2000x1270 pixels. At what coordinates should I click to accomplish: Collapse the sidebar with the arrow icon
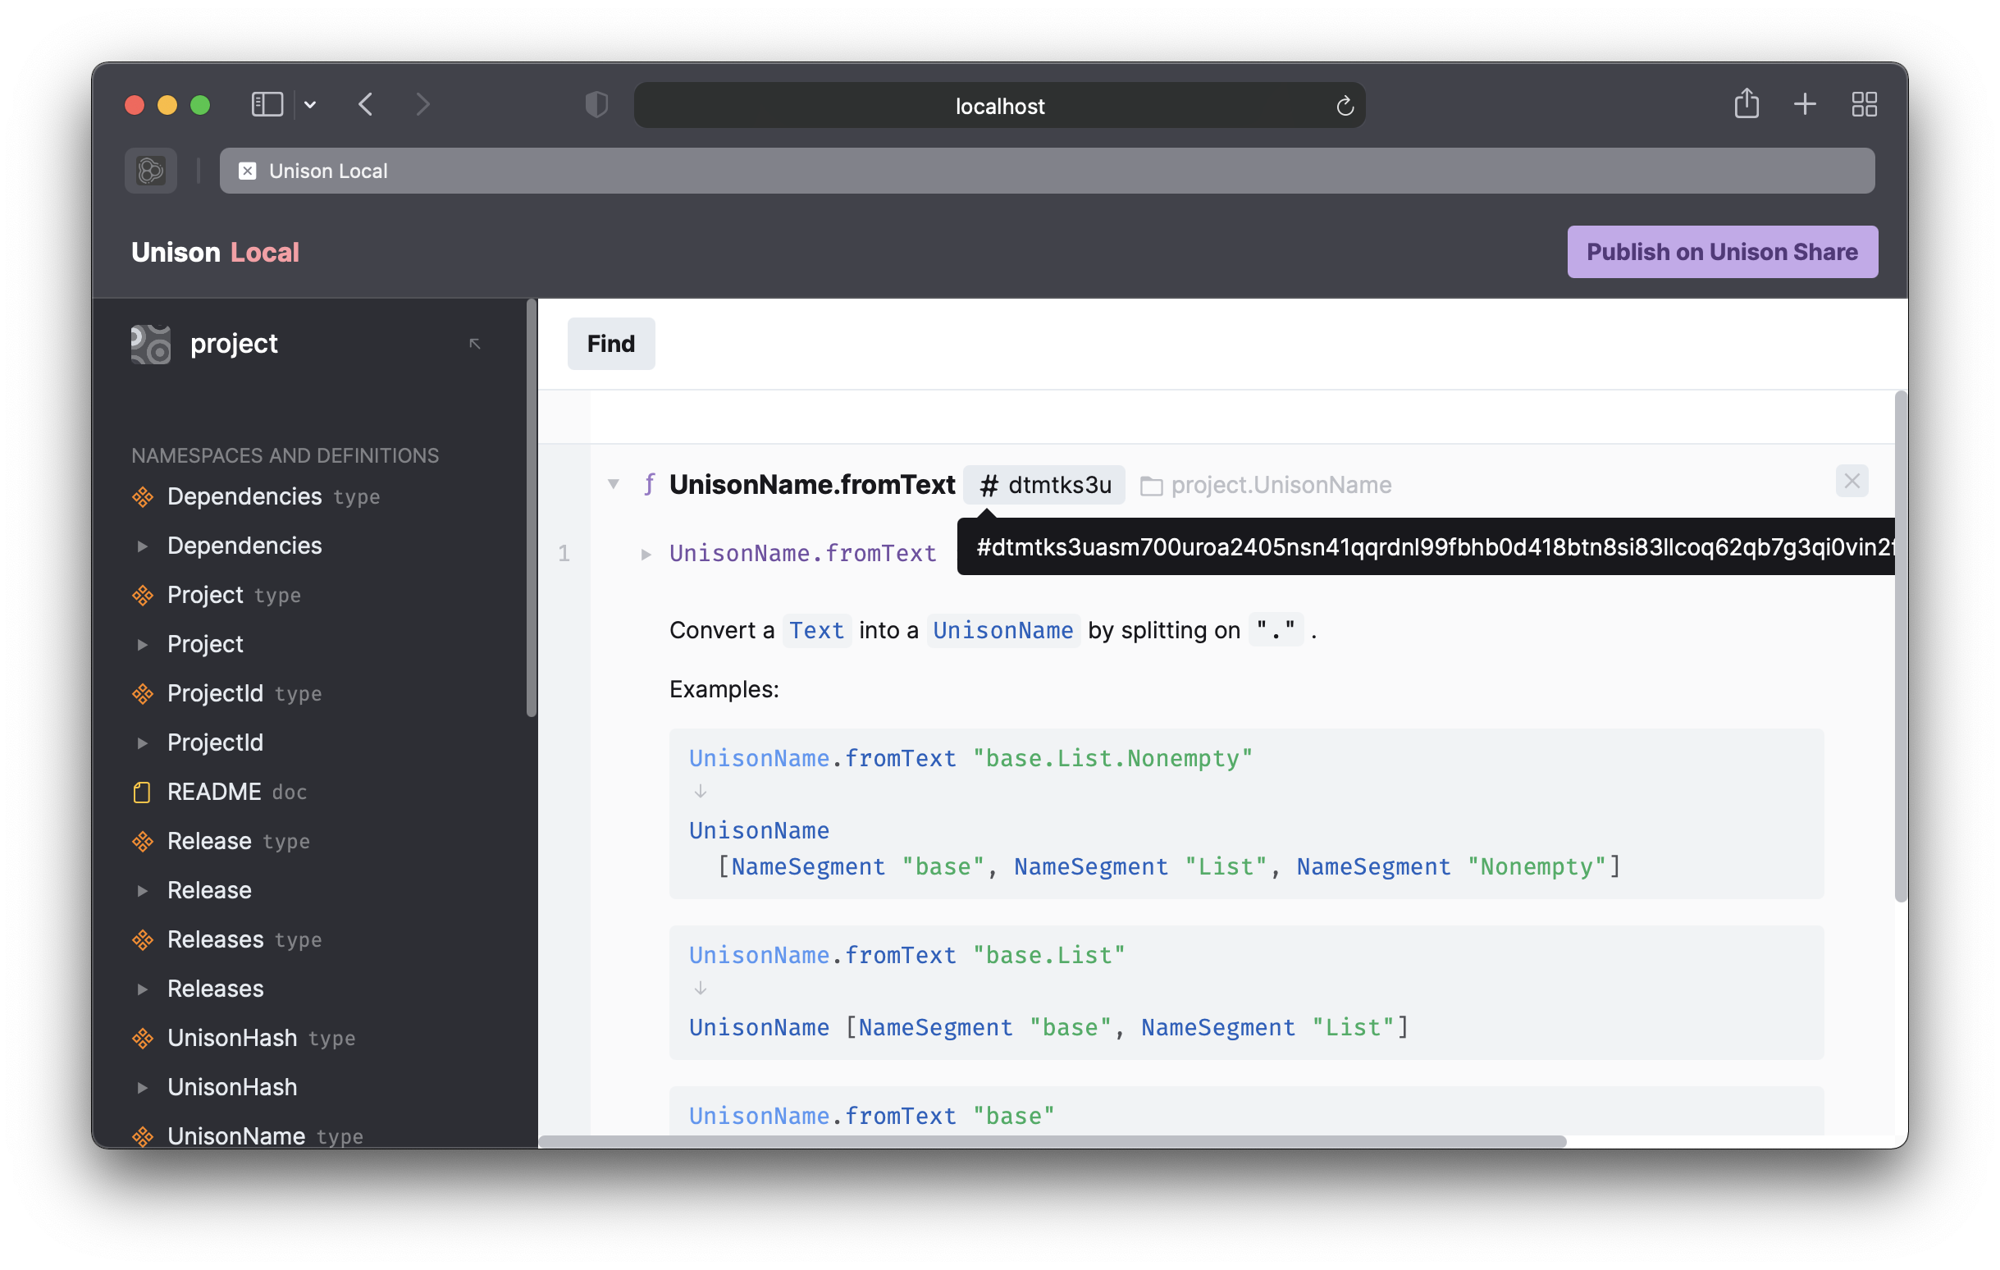point(475,344)
